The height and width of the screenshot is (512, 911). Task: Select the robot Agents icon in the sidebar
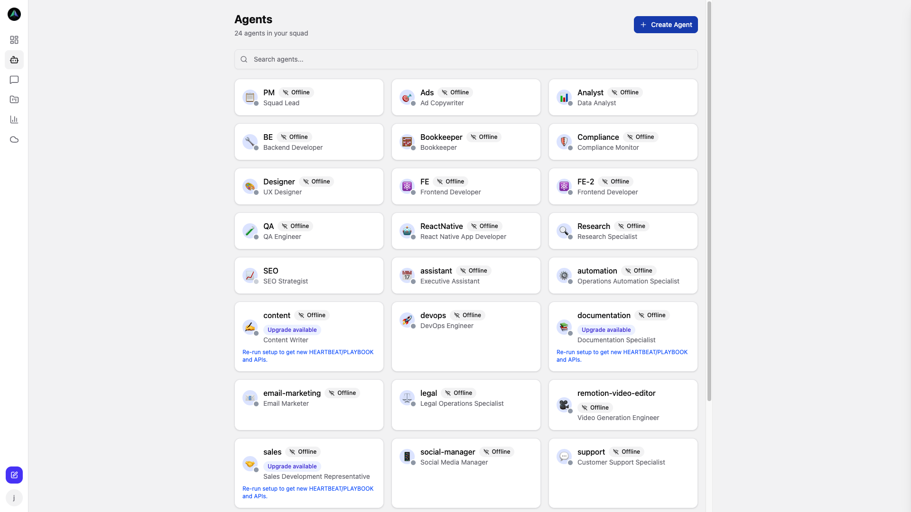click(14, 60)
